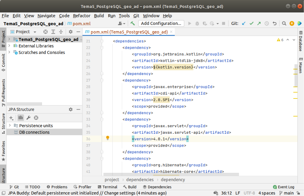
Task: Open the File menu
Action: (5, 16)
